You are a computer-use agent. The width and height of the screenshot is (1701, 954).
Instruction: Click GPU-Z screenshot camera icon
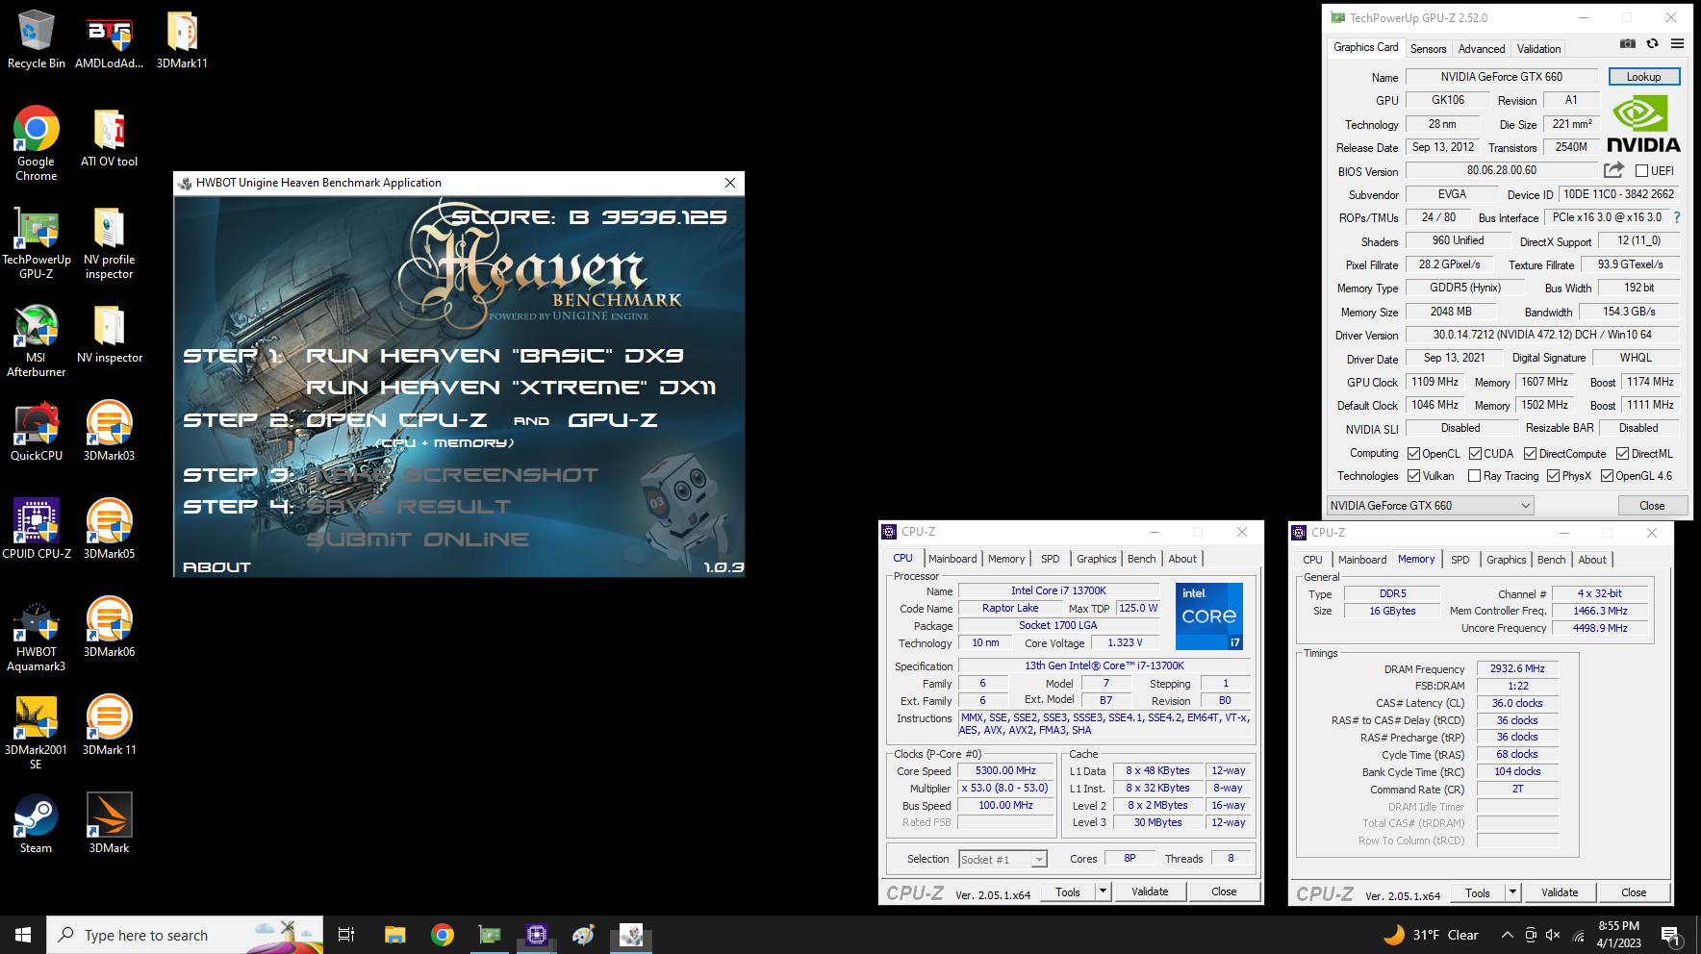point(1628,44)
